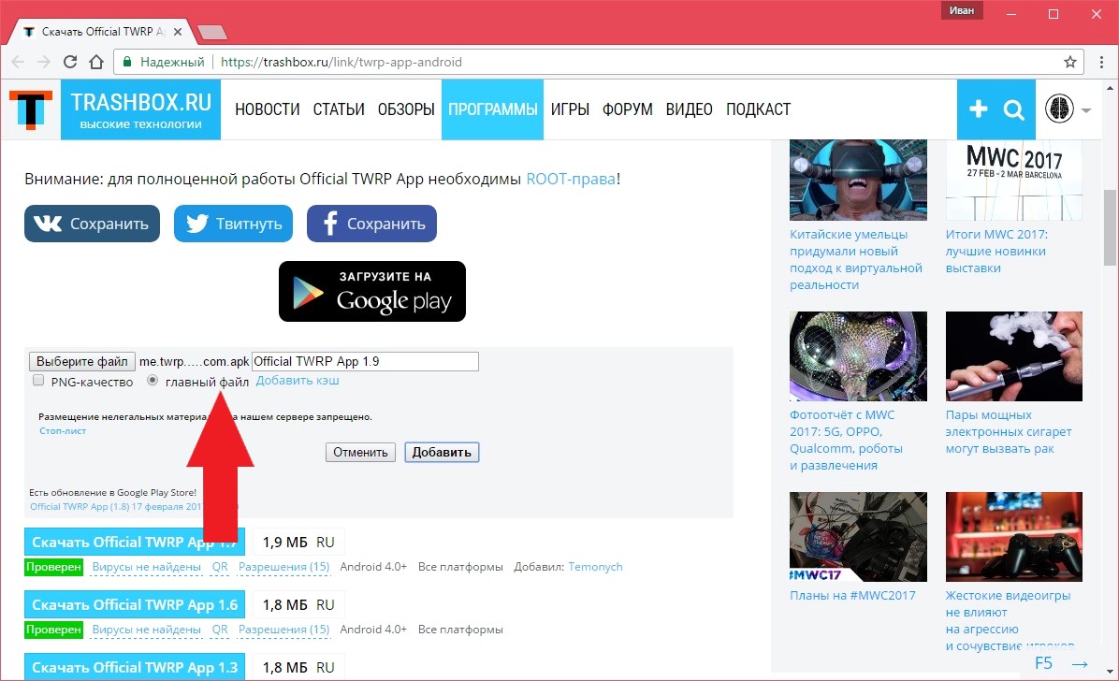The image size is (1119, 681).
Task: Open the Фотоотчёт с MWC 2017 thumbnail
Action: click(x=858, y=356)
